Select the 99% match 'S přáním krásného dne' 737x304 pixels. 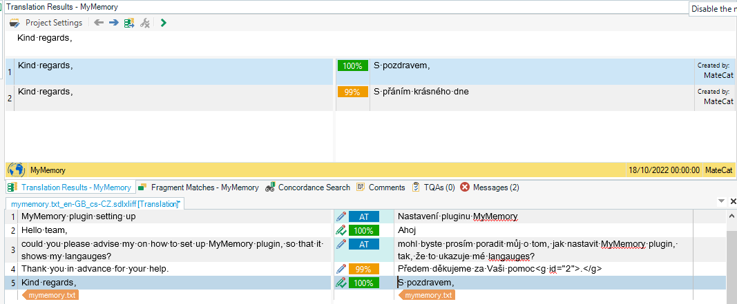pos(421,91)
